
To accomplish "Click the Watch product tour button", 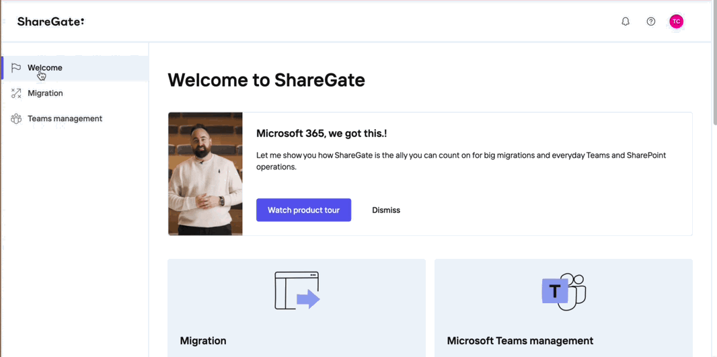I will (x=303, y=210).
